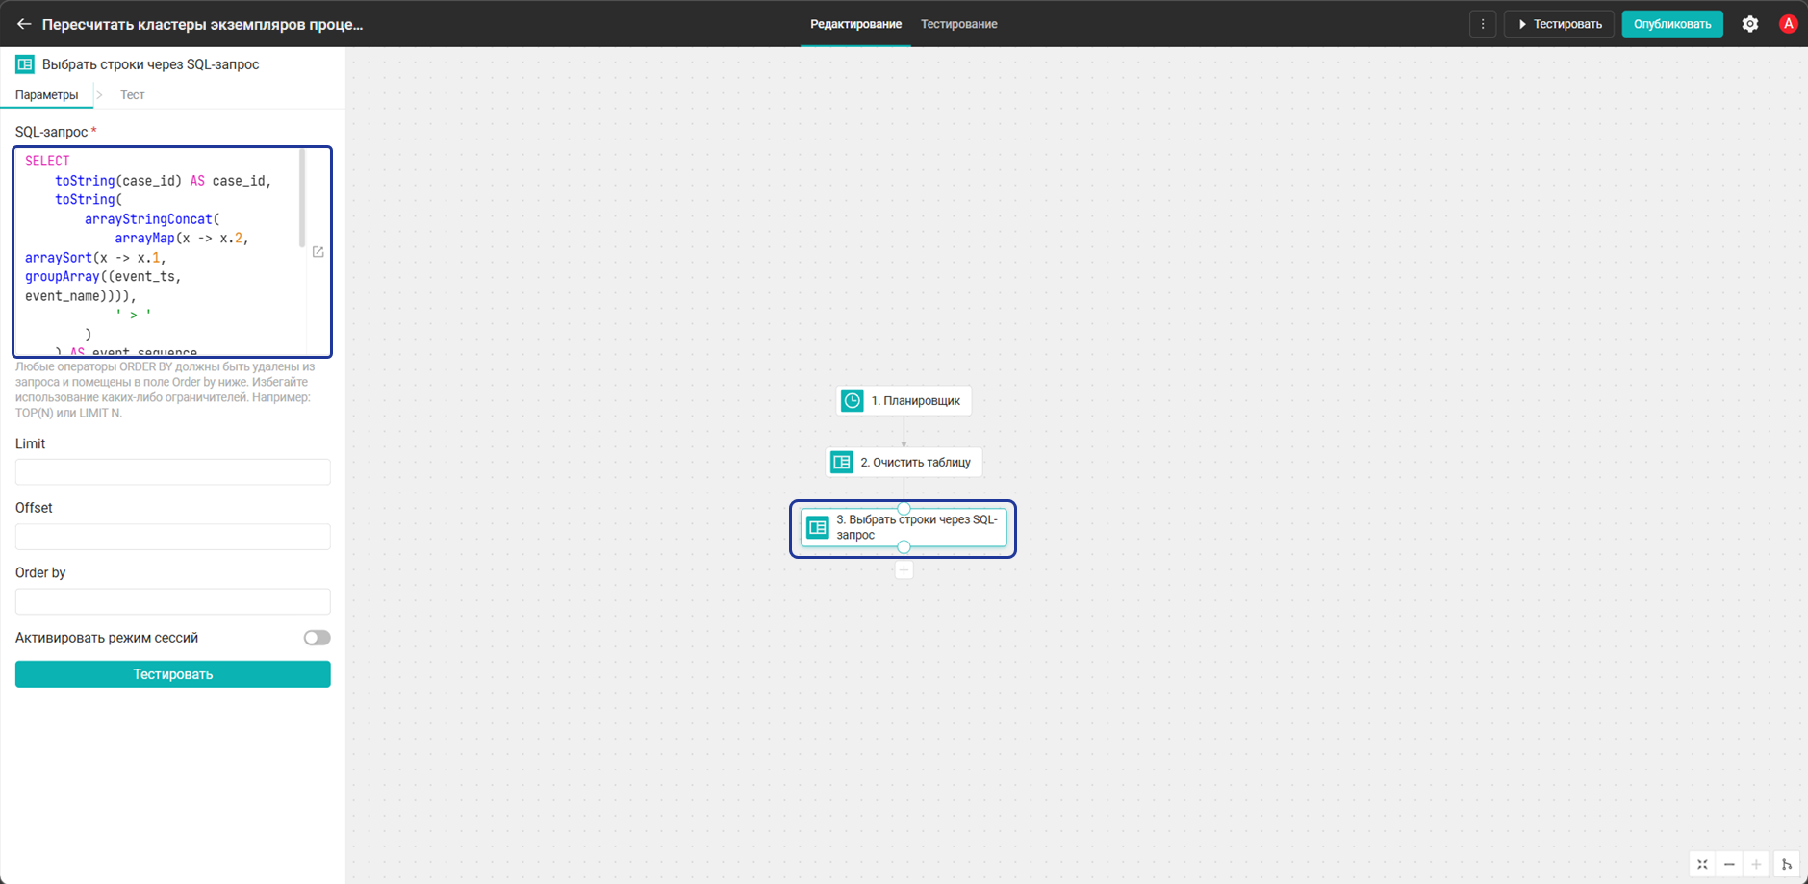Image resolution: width=1808 pixels, height=884 pixels.
Task: Open the Тест tab in side panel
Action: coord(132,95)
